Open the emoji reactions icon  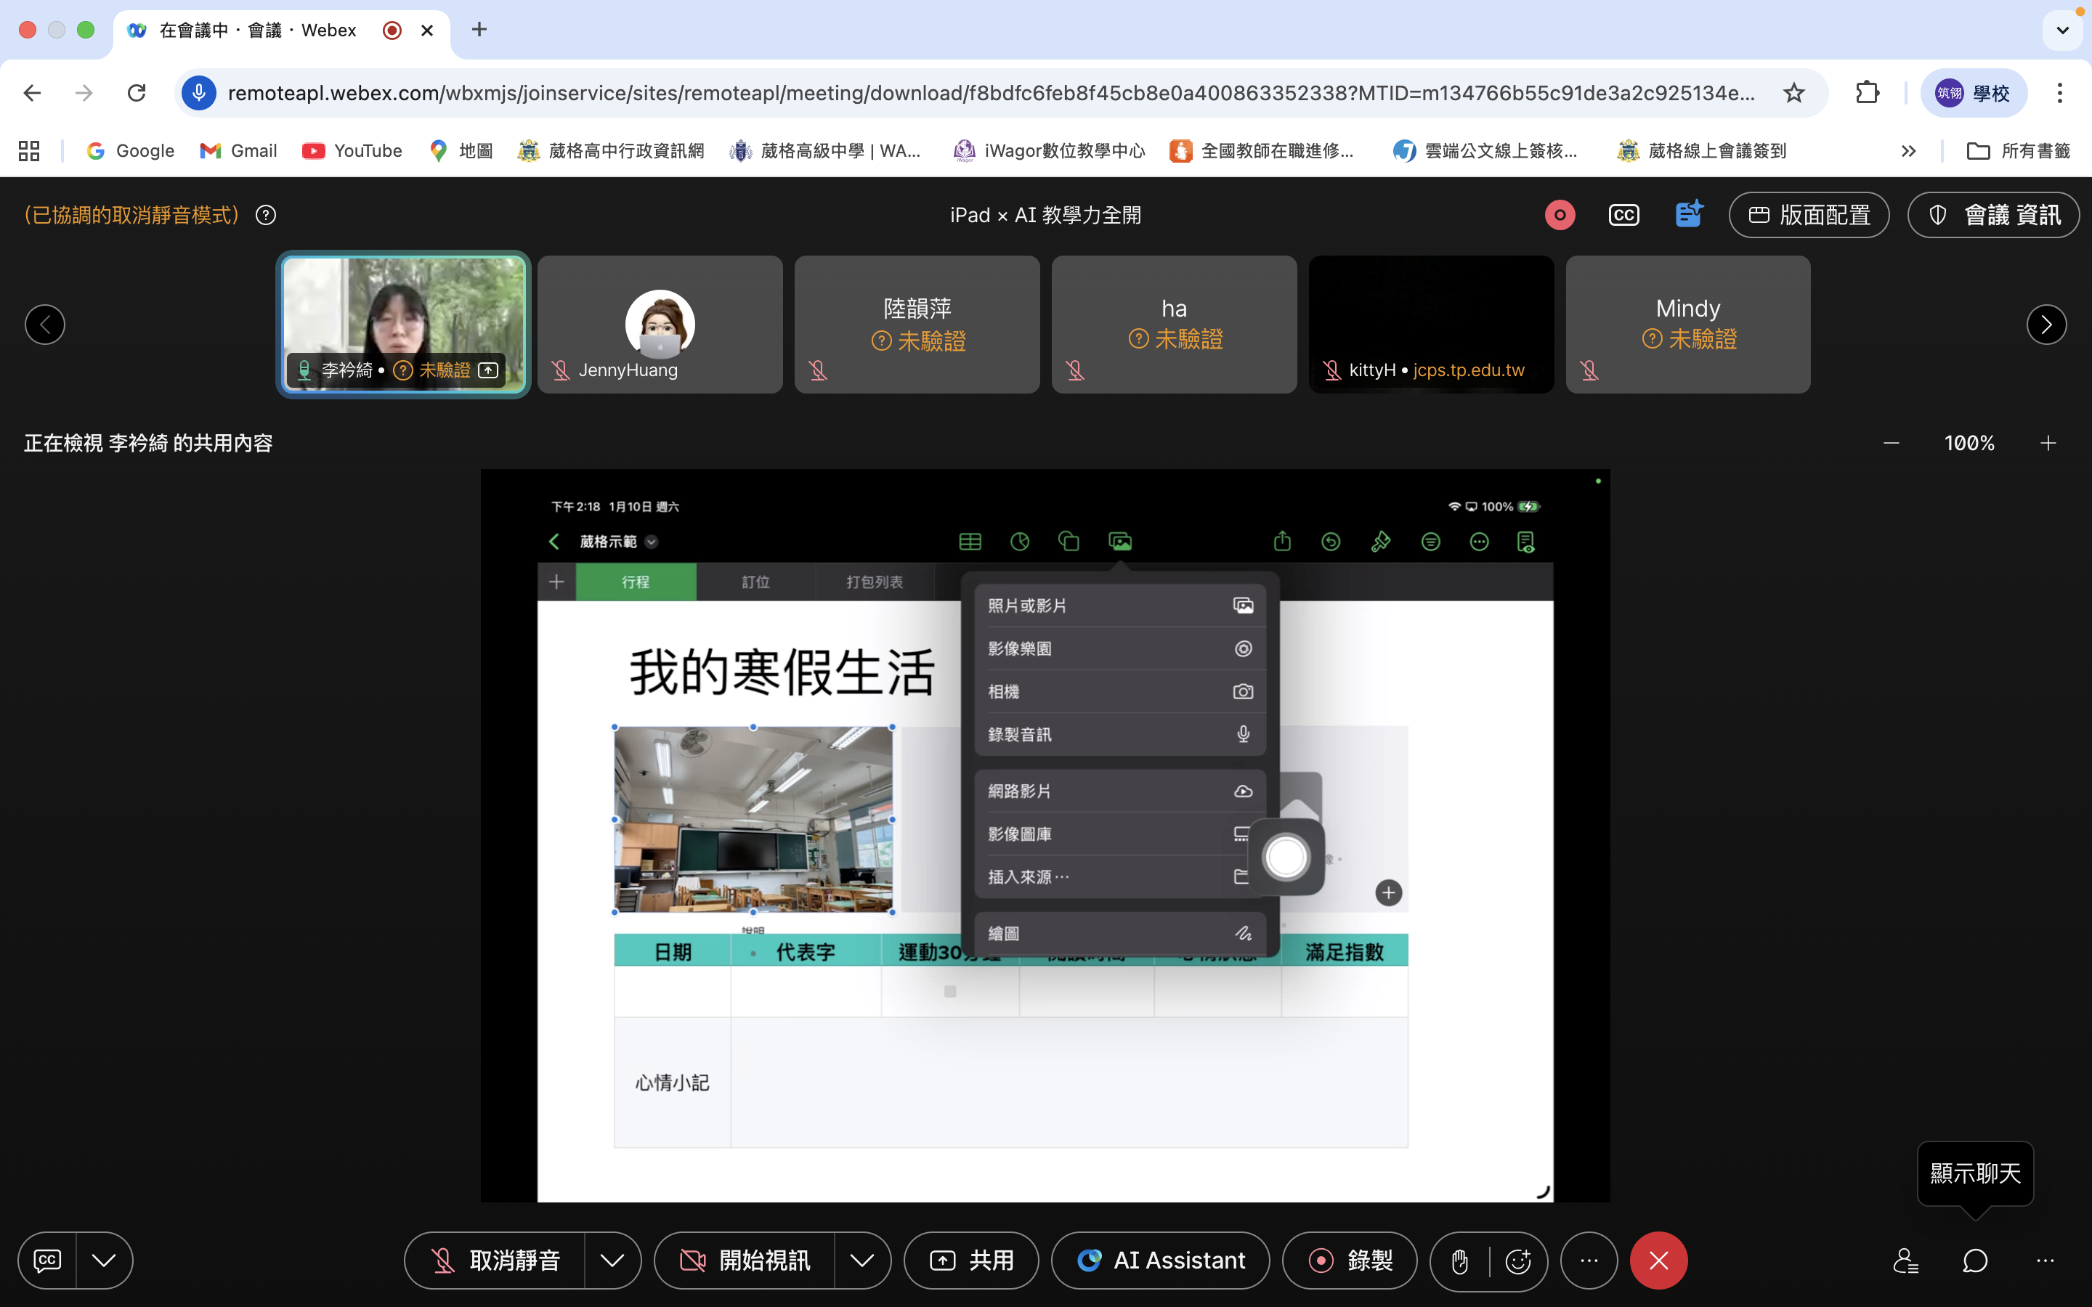tap(1518, 1261)
